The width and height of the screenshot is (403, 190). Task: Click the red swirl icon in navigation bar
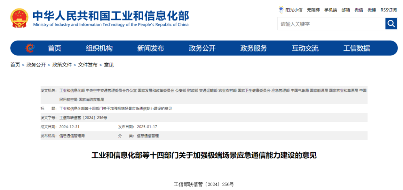click(30, 48)
